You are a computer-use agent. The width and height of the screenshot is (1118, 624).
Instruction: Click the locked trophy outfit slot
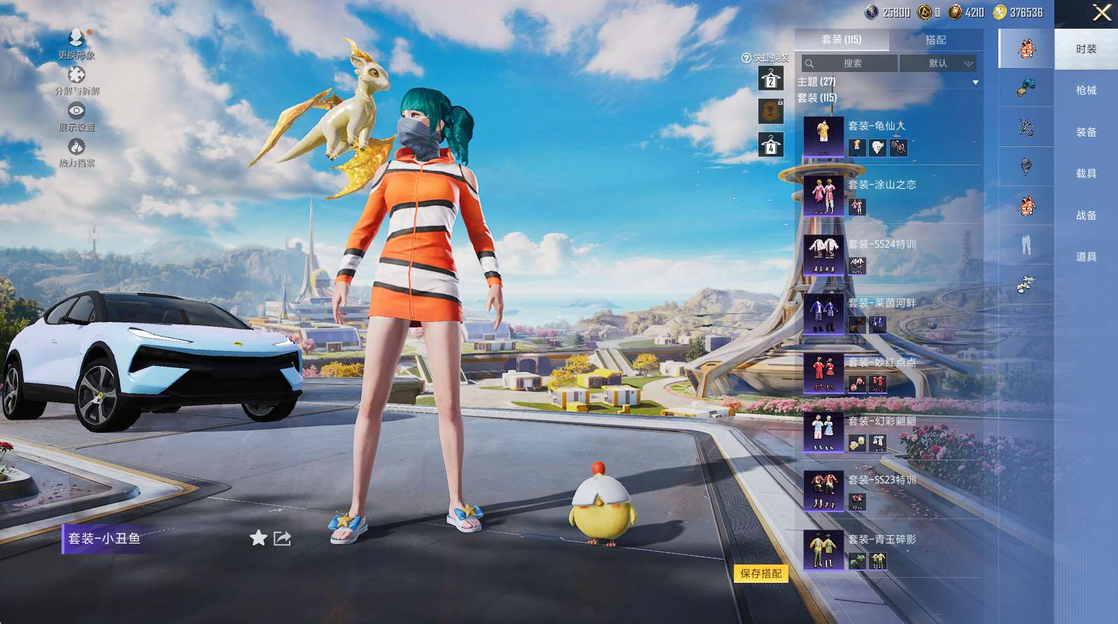[x=770, y=111]
